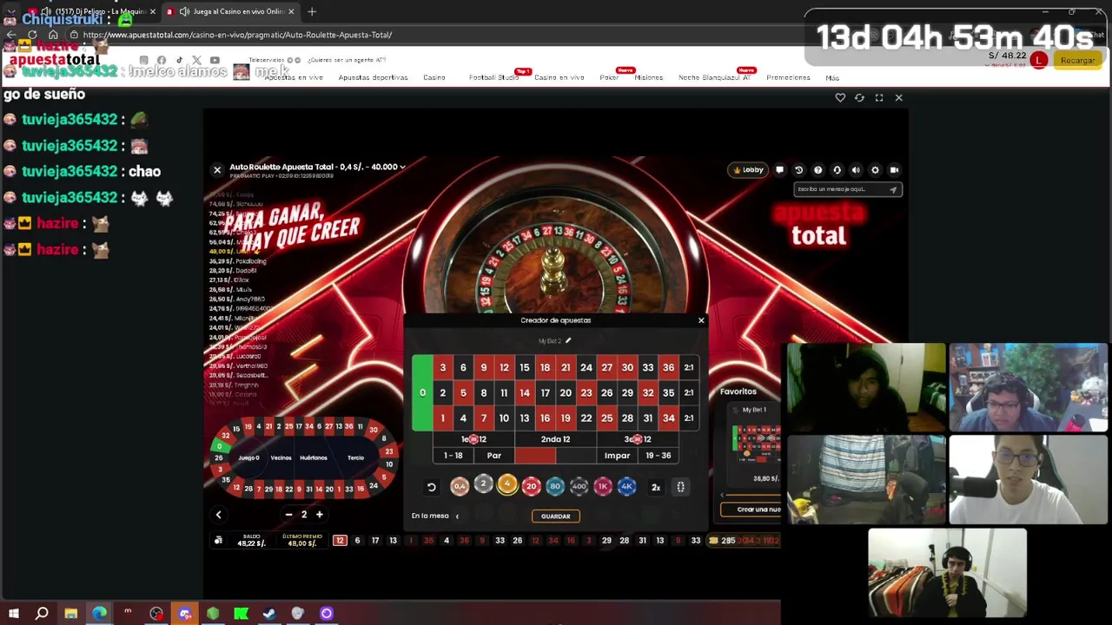Open the bet history clock icon
The image size is (1112, 625).
pyautogui.click(x=798, y=170)
